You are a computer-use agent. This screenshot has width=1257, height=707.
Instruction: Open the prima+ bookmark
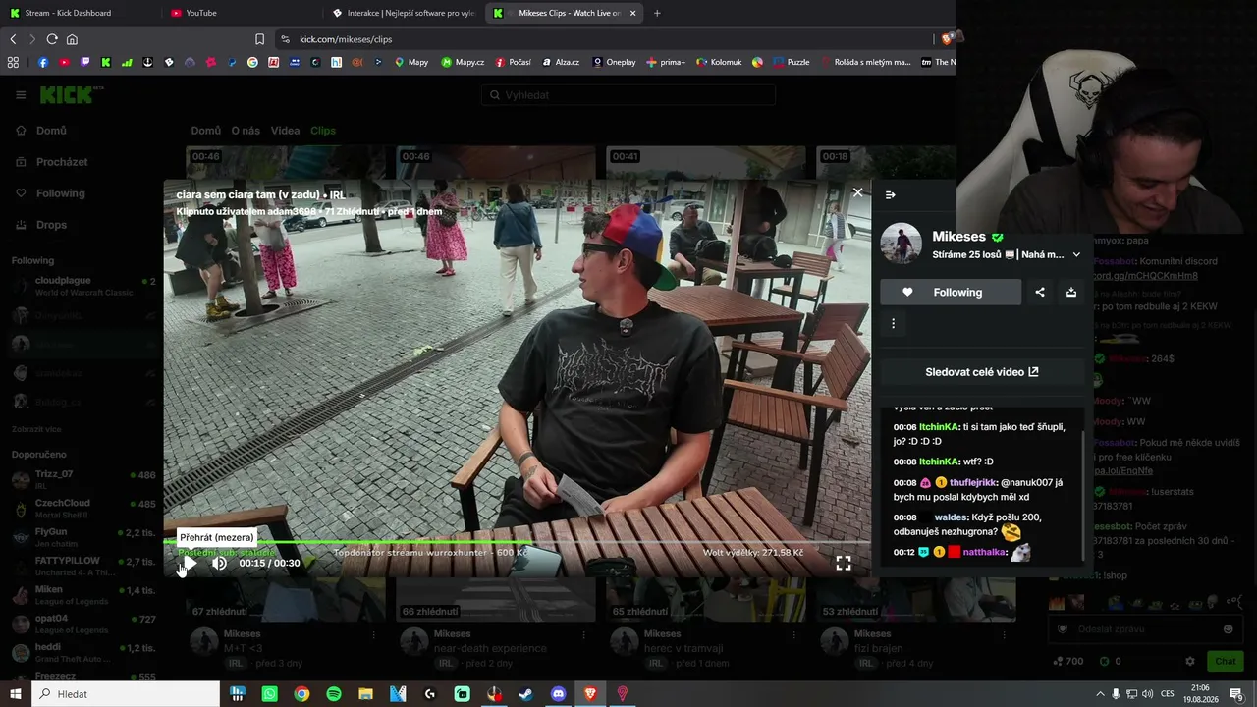(x=666, y=62)
